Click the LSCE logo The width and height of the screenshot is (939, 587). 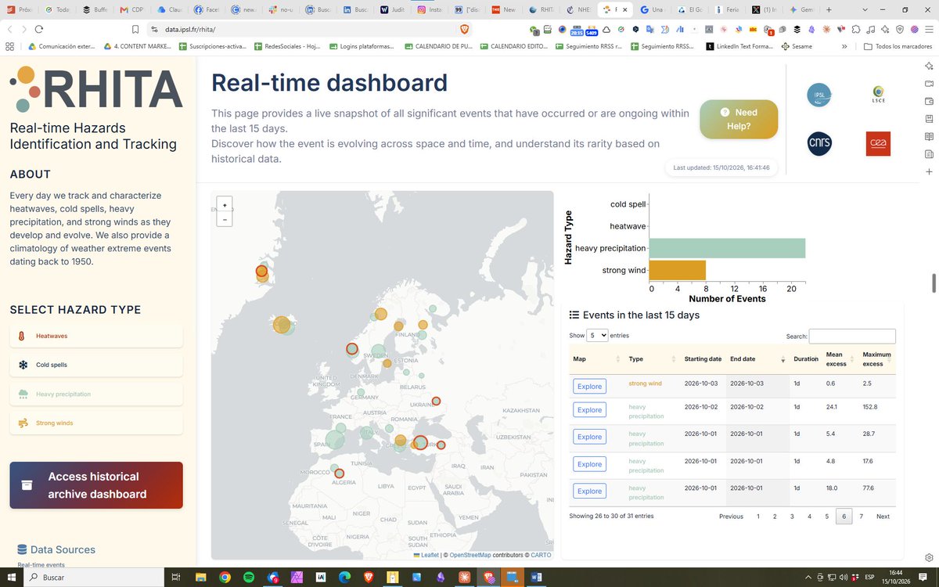tap(878, 95)
